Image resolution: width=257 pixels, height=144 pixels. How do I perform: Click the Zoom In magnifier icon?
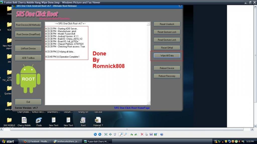[x=121, y=134]
